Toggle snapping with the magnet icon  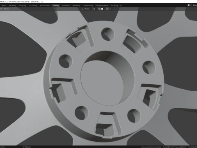pyautogui.click(x=99, y=9)
